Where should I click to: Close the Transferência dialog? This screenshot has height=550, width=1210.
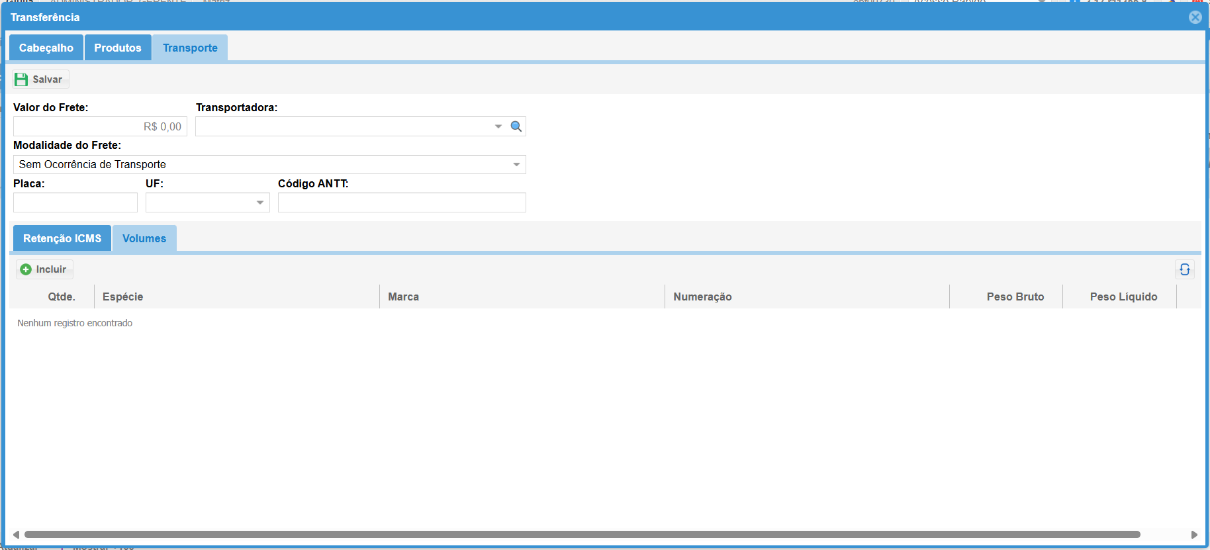[1195, 17]
